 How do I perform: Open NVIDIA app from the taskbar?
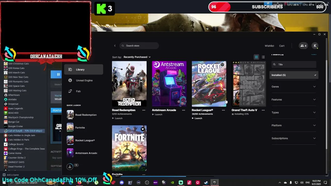click(172, 183)
